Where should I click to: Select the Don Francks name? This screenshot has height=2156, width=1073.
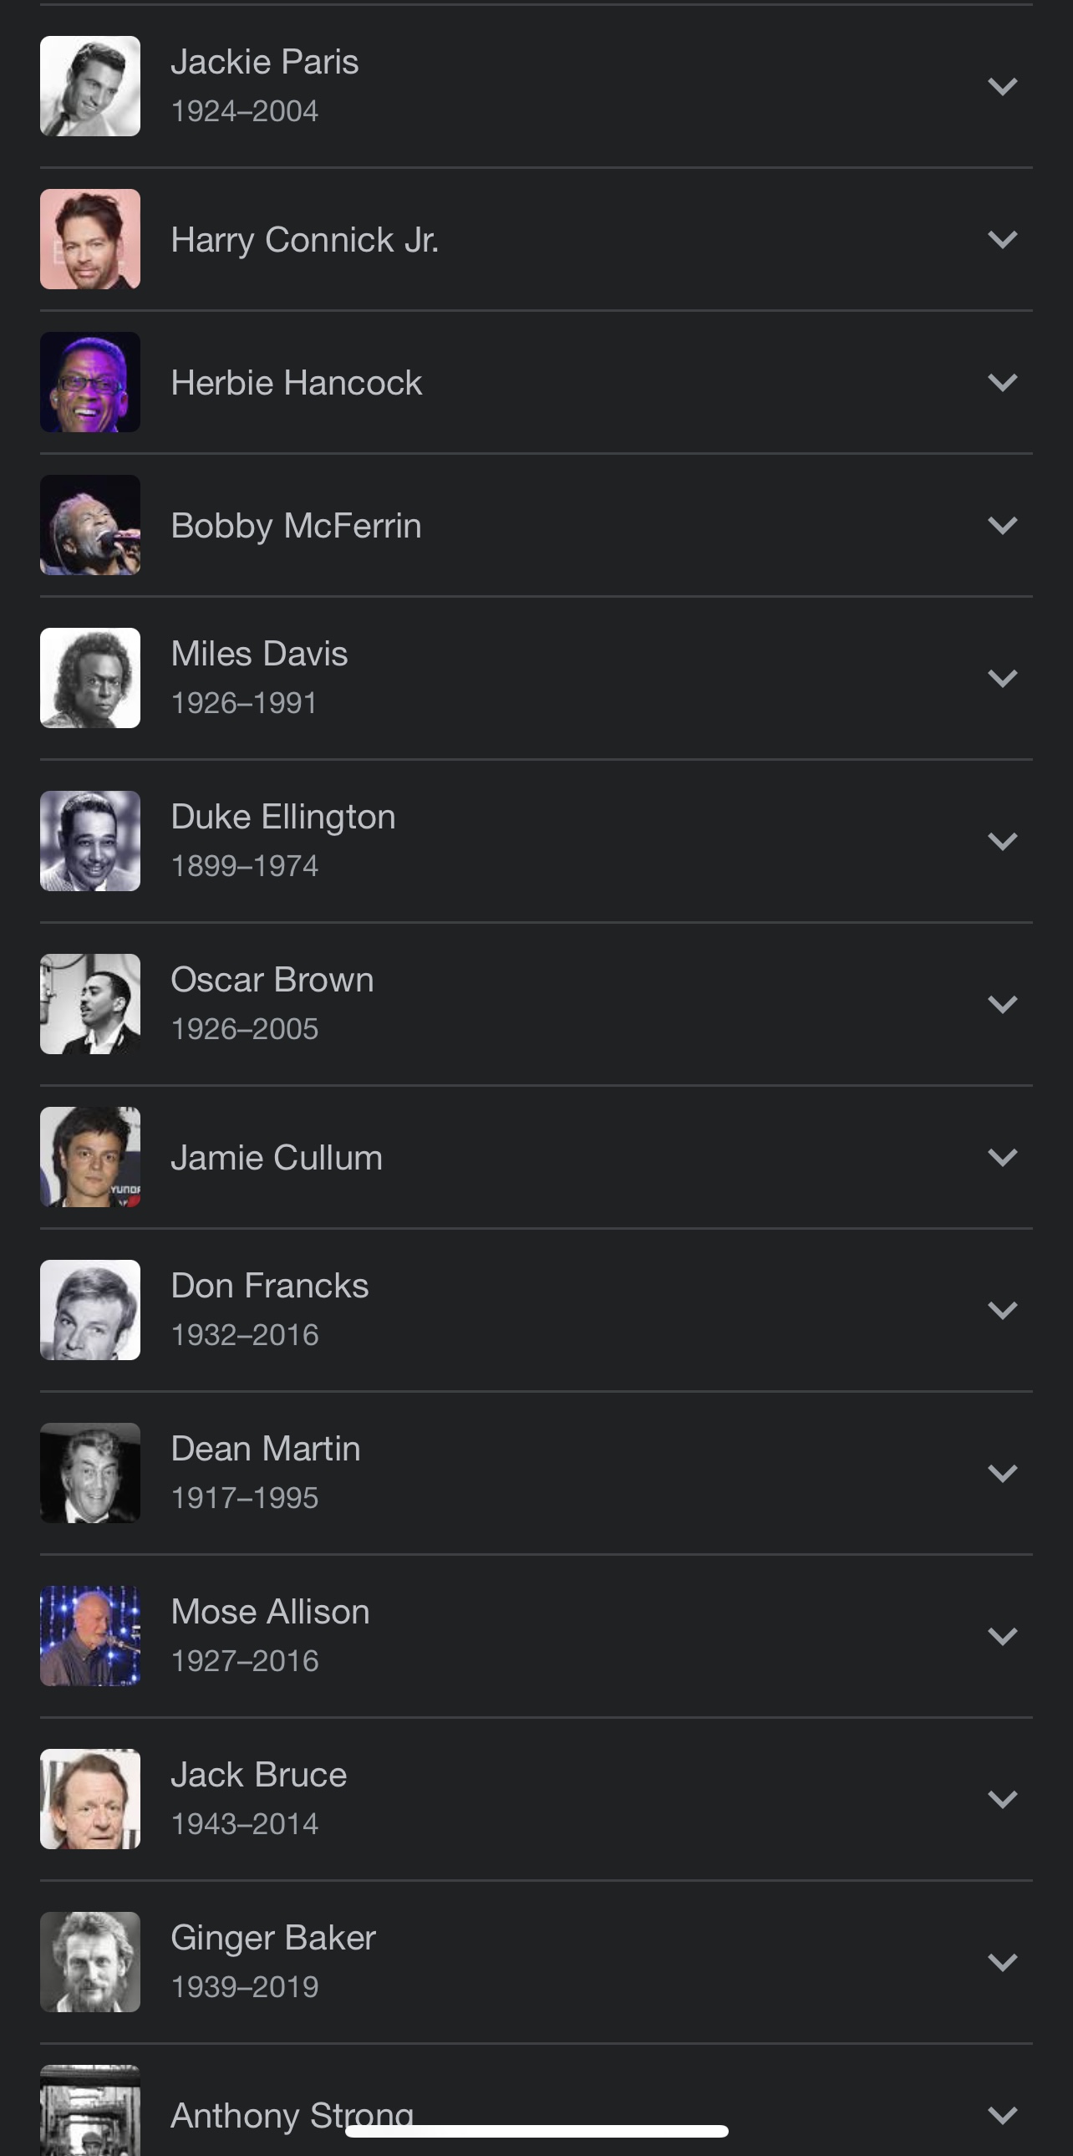pyautogui.click(x=269, y=1287)
